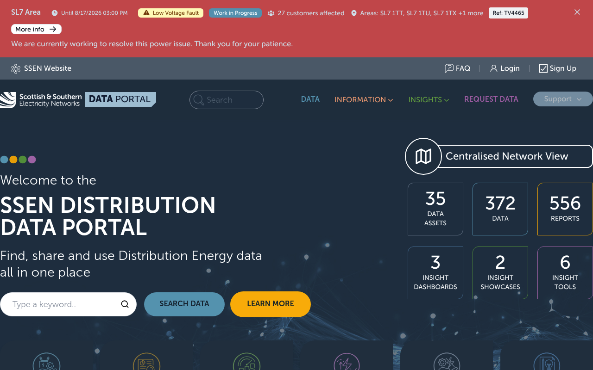Open the Centralised Network View map button
This screenshot has width=593, height=370.
pyautogui.click(x=499, y=156)
